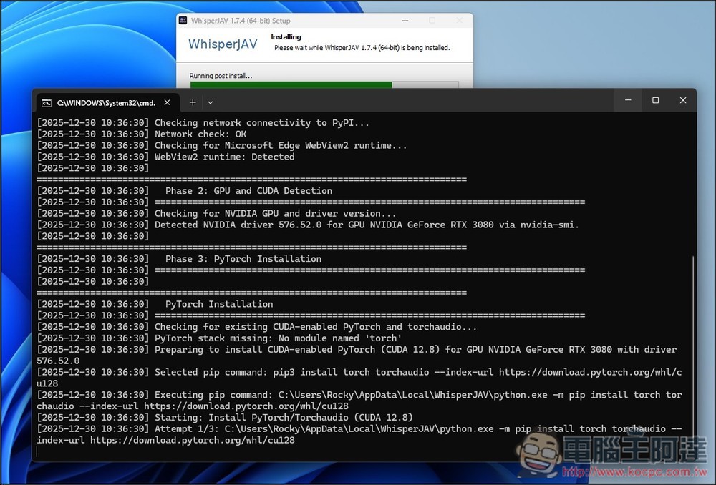Click the 'Network check: OK' line
This screenshot has width=716, height=485.
point(142,134)
